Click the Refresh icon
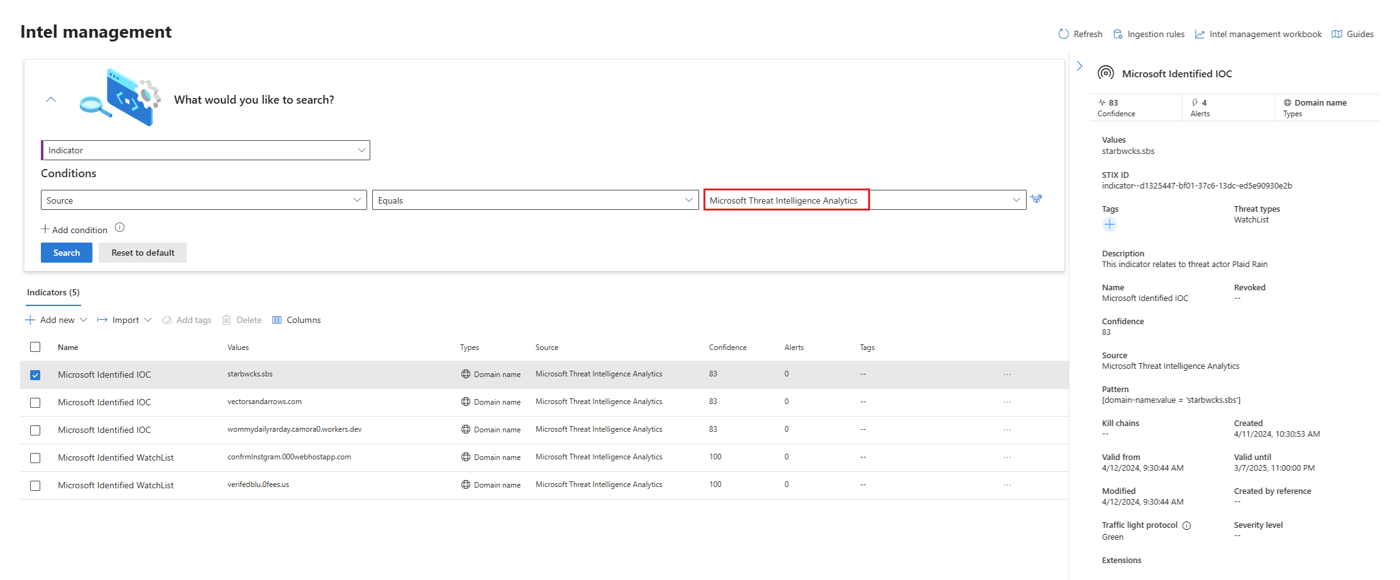This screenshot has width=1400, height=580. pyautogui.click(x=1063, y=34)
